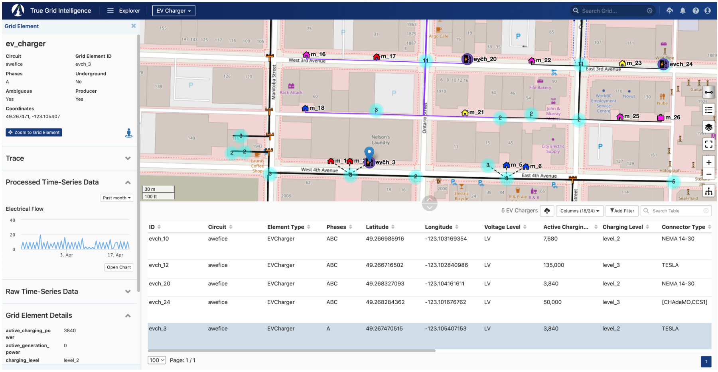Open the Columns (18/24) dropdown

(579, 211)
